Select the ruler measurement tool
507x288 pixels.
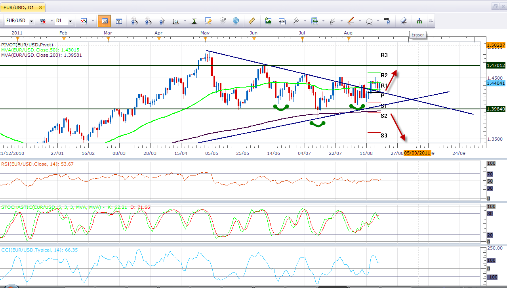252,21
